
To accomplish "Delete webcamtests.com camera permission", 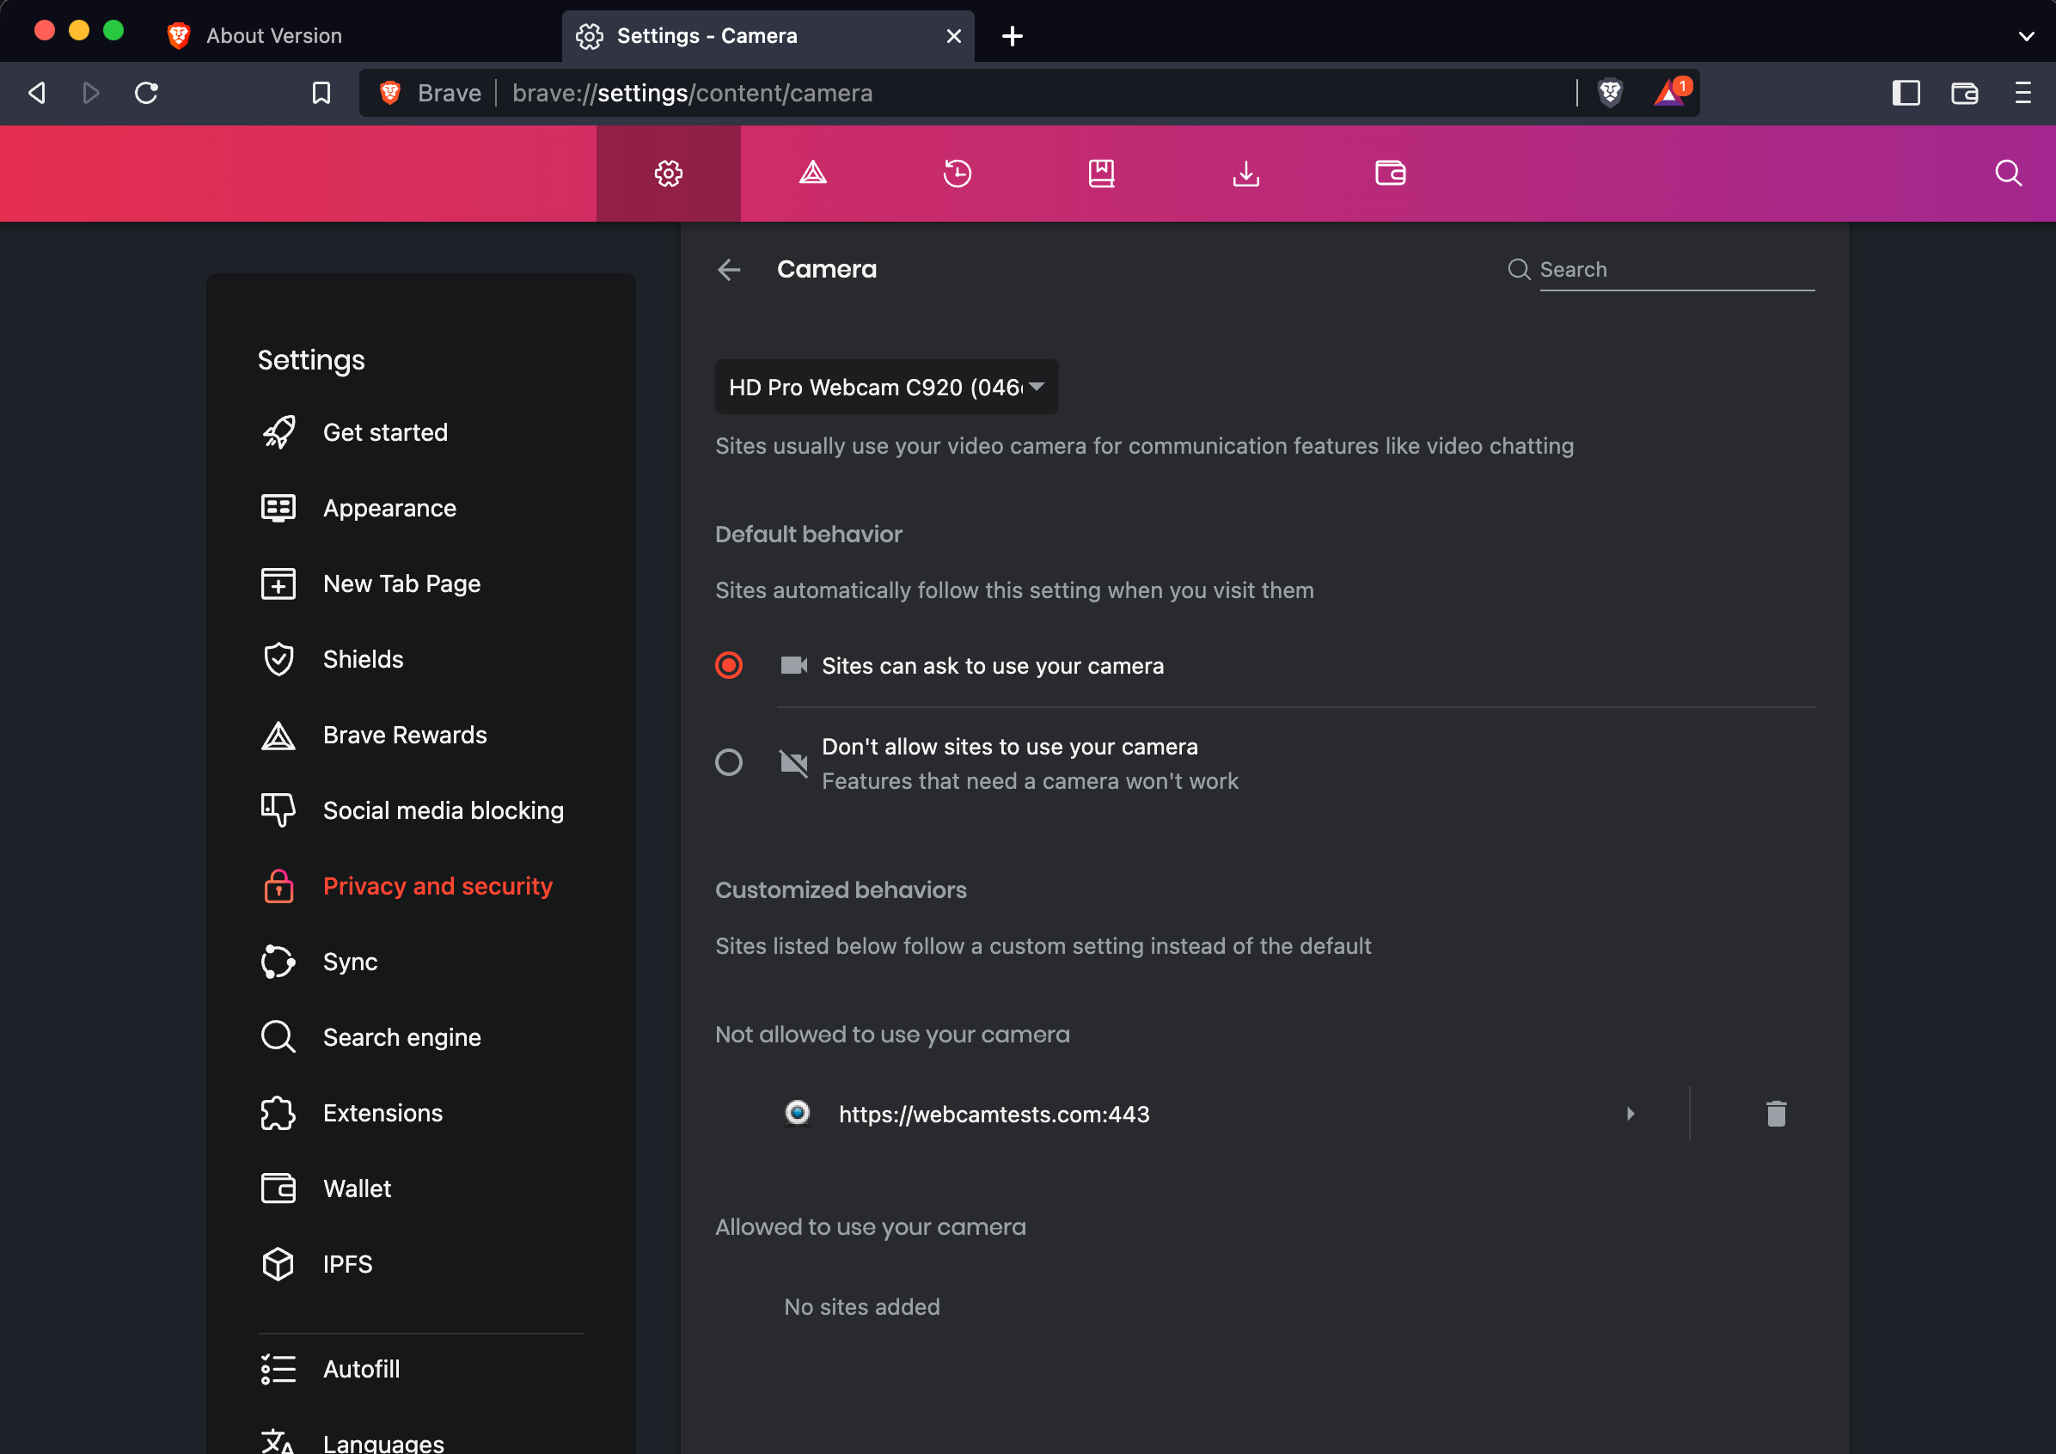I will pos(1778,1114).
